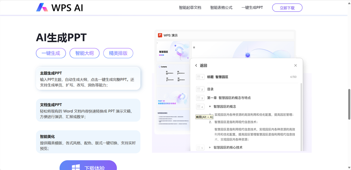The height and width of the screenshot is (170, 351).
Task: Click outline item 智慧园区是指利用现代信息技术；
Action: point(236,122)
